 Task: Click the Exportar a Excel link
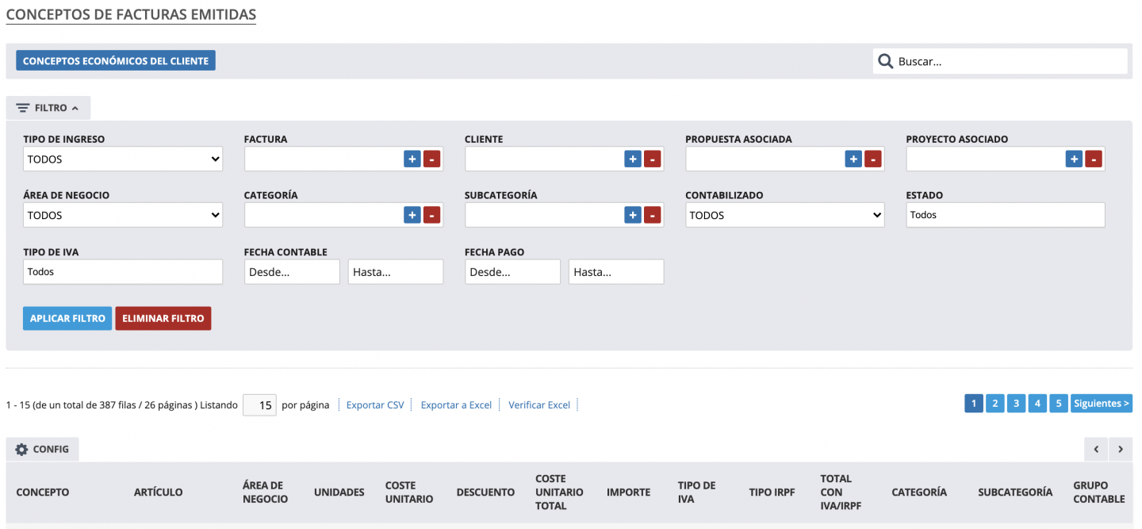point(456,405)
